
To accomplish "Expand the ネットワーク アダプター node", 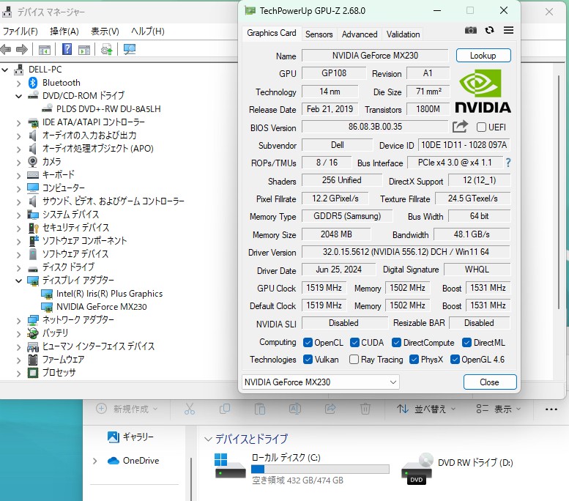I will coord(18,321).
